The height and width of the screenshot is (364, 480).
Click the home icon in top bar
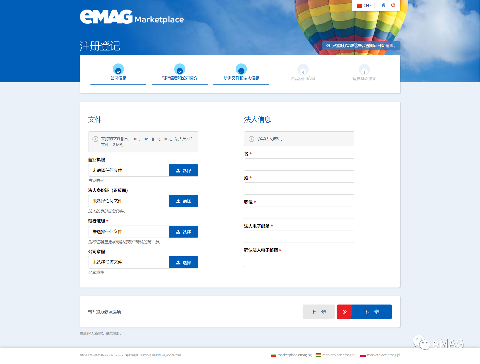[383, 5]
